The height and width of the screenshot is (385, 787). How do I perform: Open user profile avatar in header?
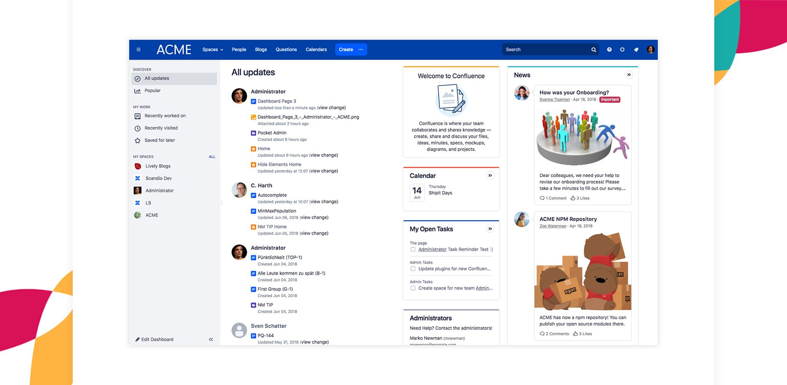651,50
